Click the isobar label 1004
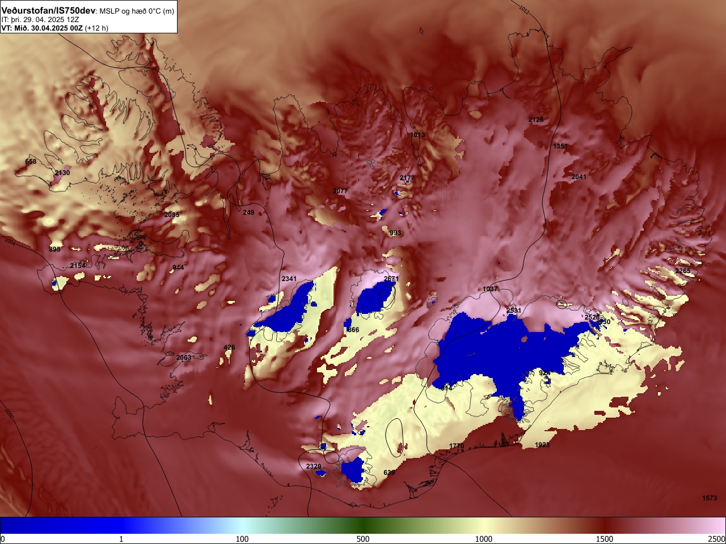The width and height of the screenshot is (726, 544). pyautogui.click(x=10, y=241)
